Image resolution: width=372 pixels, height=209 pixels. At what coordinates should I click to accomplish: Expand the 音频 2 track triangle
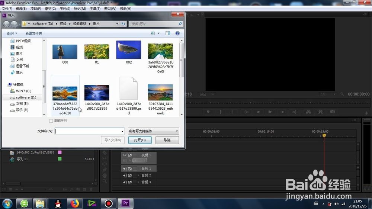(x=138, y=175)
